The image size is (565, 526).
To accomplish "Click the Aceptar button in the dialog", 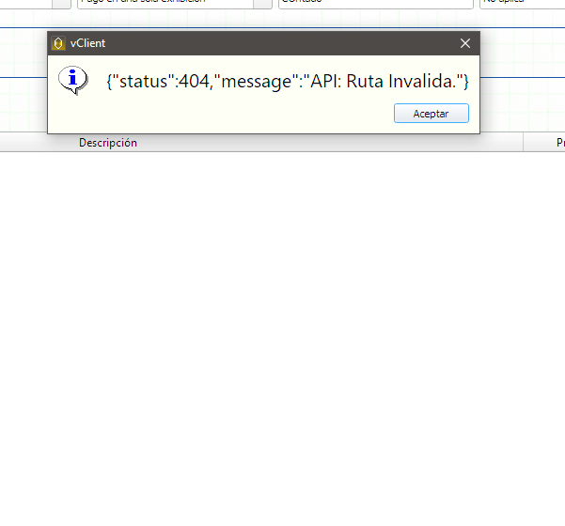I will pyautogui.click(x=432, y=114).
